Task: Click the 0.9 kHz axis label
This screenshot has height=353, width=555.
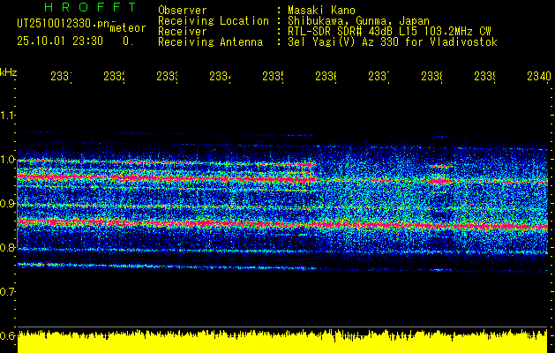Action: [x=7, y=204]
